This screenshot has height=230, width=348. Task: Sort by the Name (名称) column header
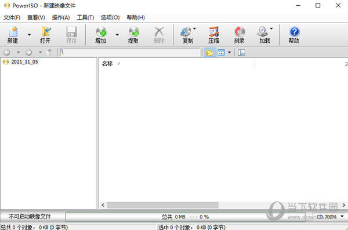pyautogui.click(x=107, y=64)
